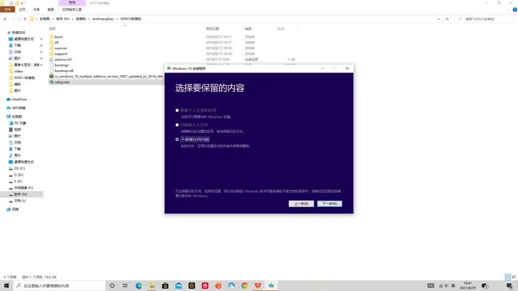Open the quick access toolbar customize dropdown
This screenshot has height=291, width=518.
(x=22, y=3)
